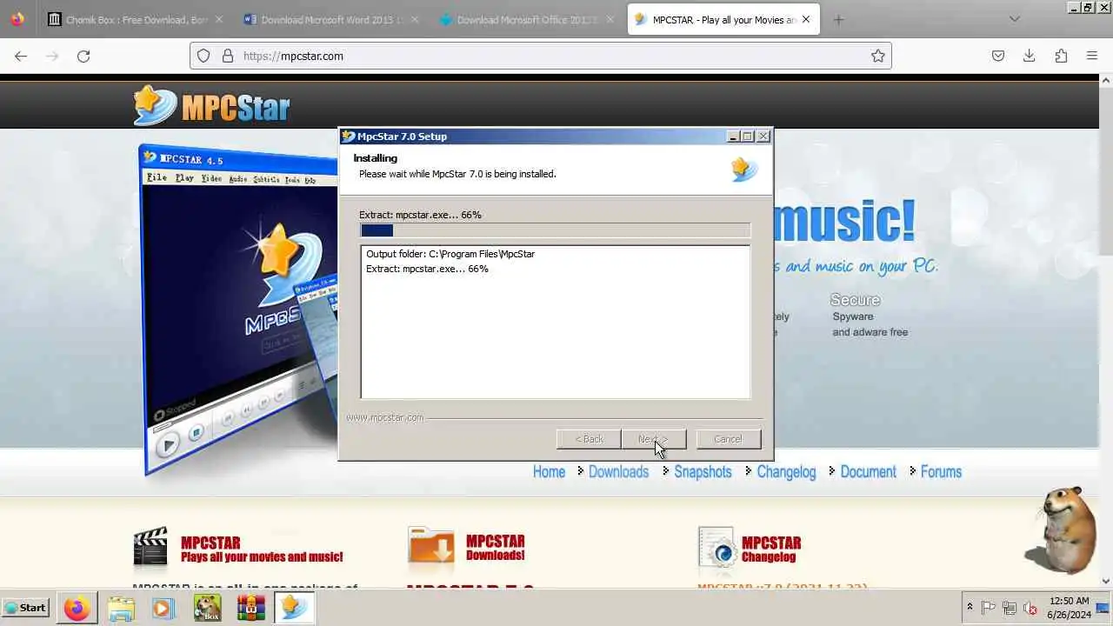Click the Cancel button in setup

729,439
